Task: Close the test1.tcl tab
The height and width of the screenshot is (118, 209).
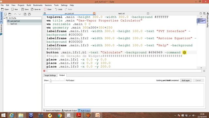Action: 148,13
